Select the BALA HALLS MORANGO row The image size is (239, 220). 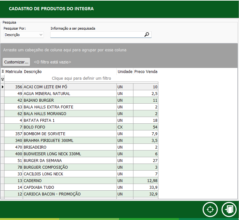81,114
